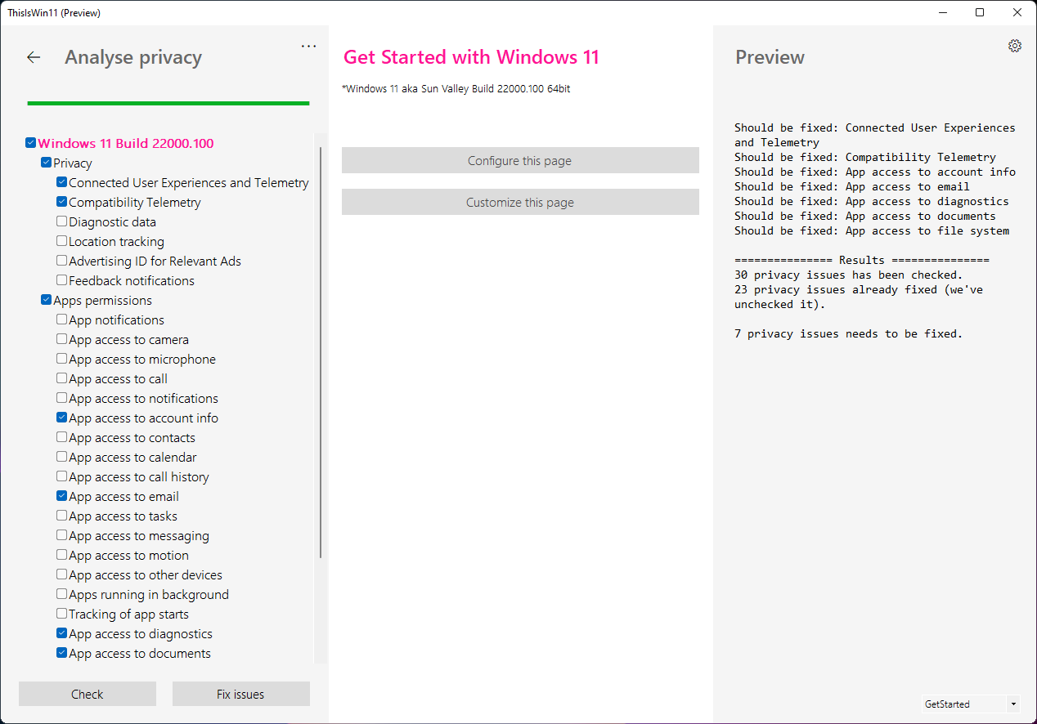Click '7 privacy issues needs to be fixed' line
The height and width of the screenshot is (724, 1037).
848,333
